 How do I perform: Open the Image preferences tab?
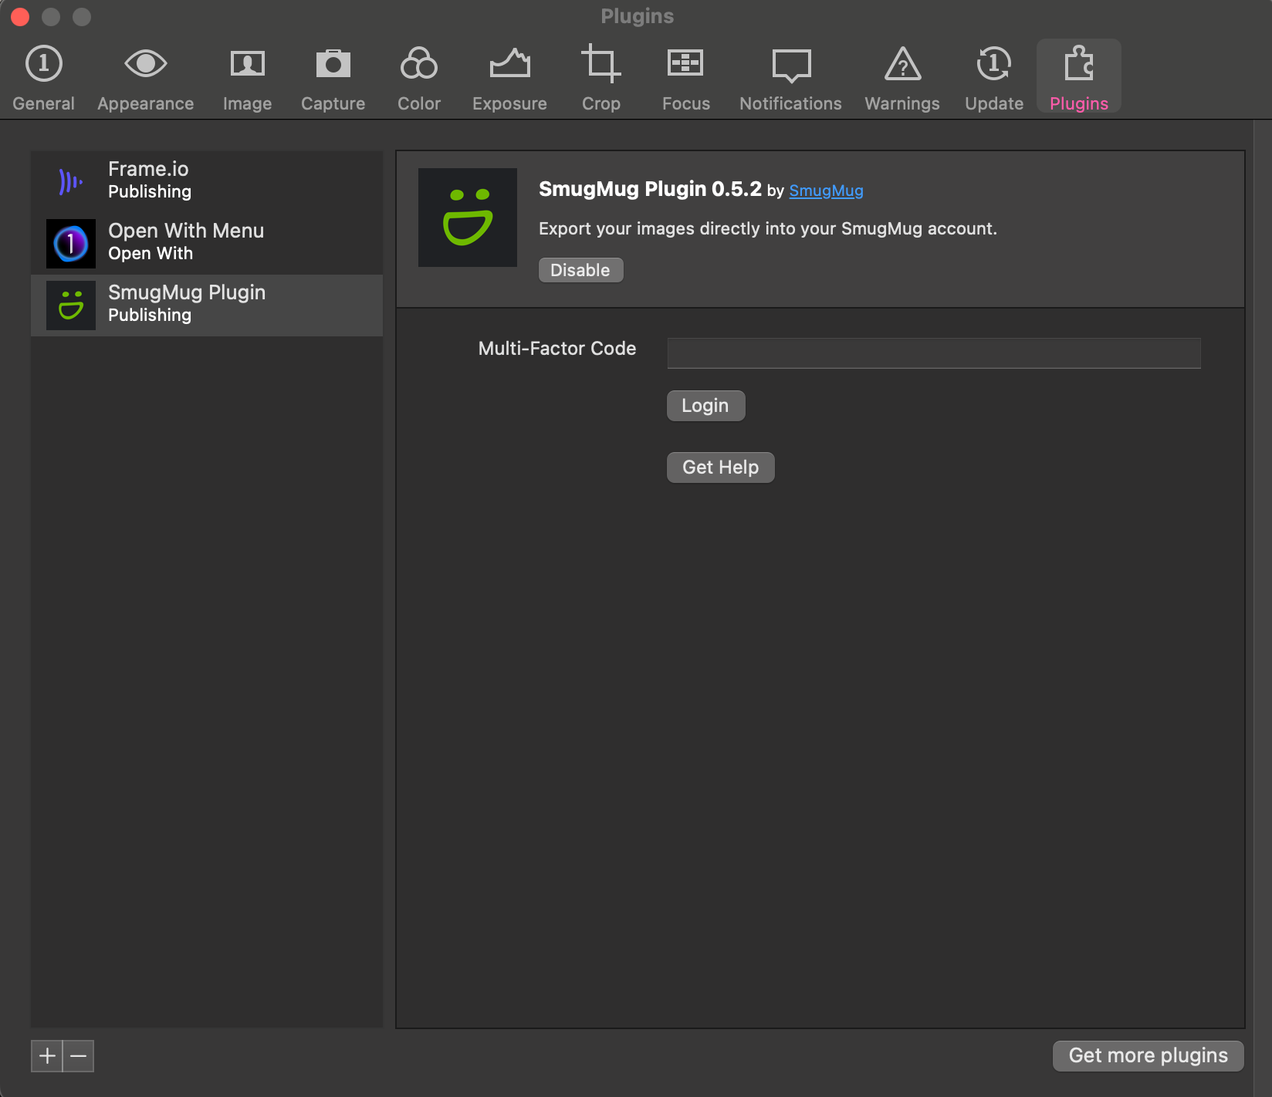(247, 77)
